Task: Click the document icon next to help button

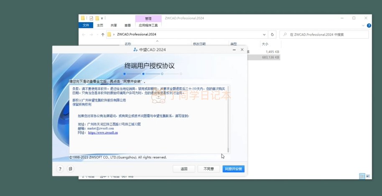Action: click(70, 169)
